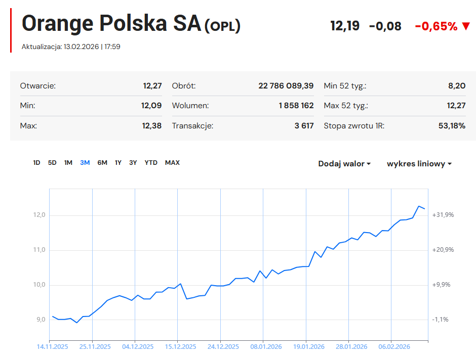
Task: Expand the wykres liniowy chart type menu
Action: pos(419,164)
